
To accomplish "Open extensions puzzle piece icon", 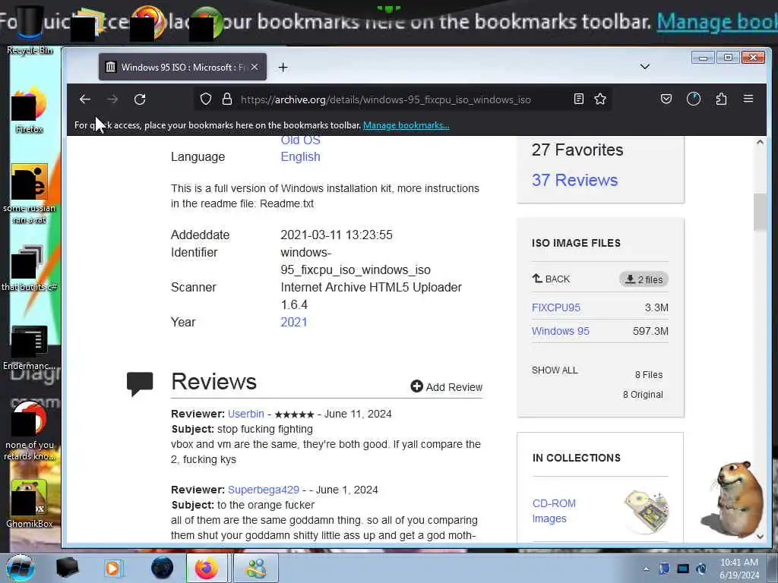I will 722,99.
